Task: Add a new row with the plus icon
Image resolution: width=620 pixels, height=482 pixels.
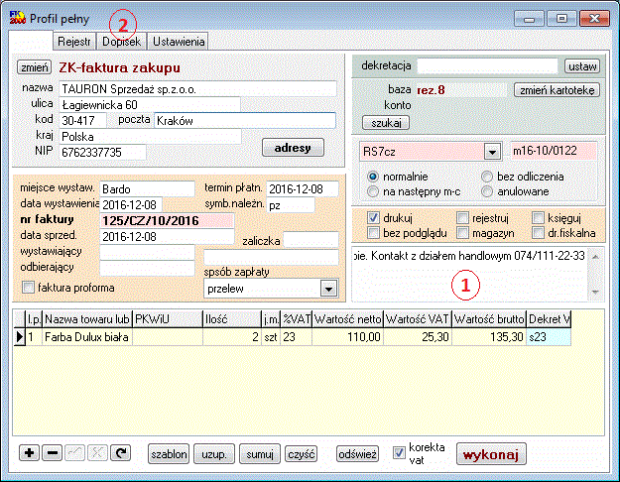Action: click(x=29, y=453)
